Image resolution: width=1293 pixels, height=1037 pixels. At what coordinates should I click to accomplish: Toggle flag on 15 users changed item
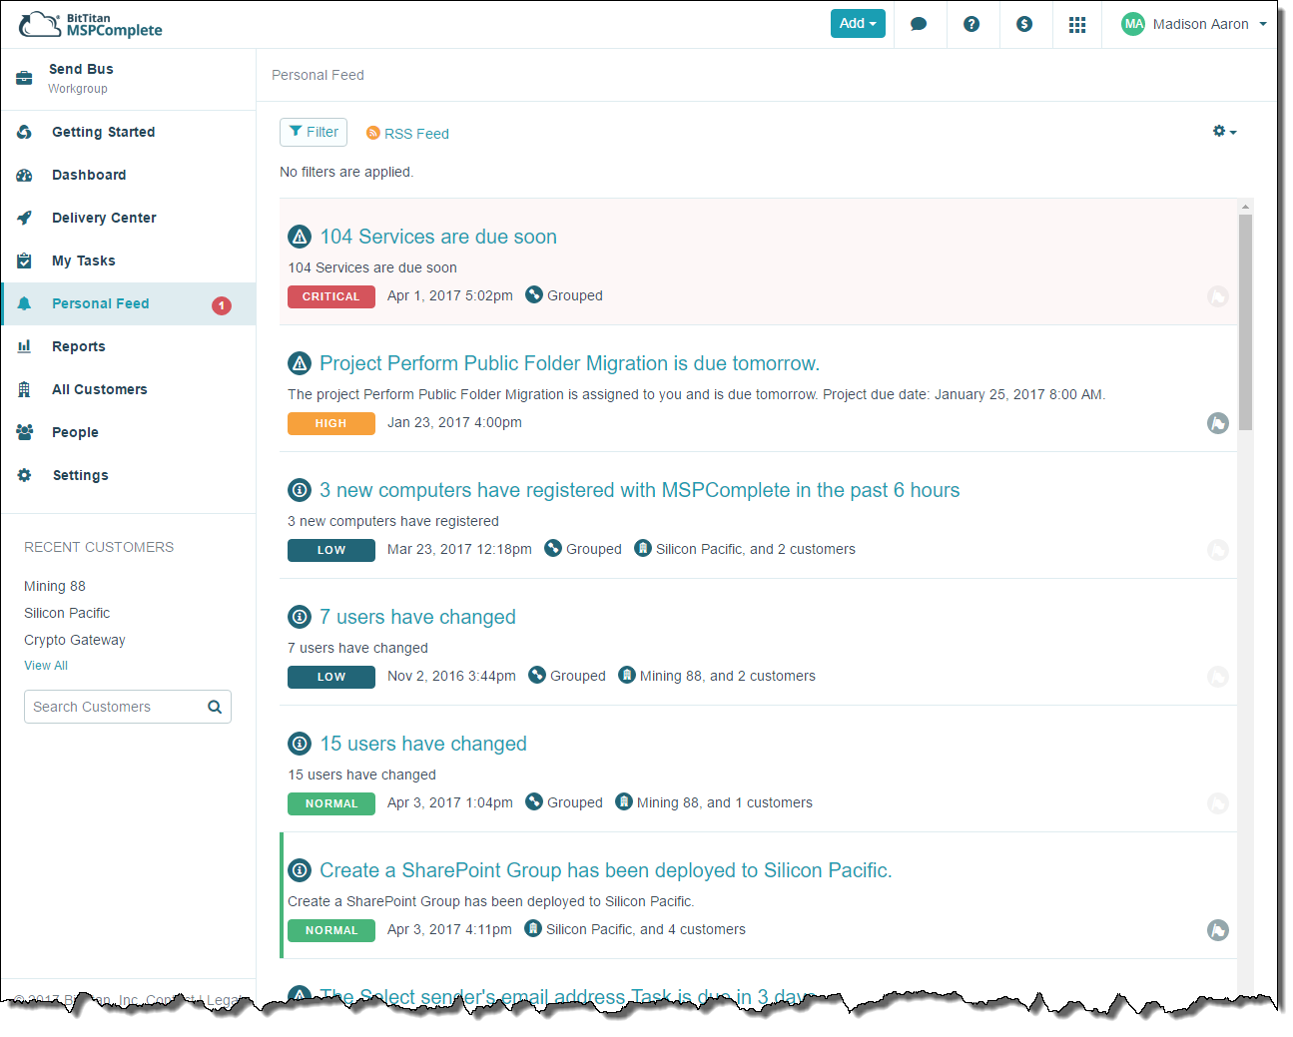(x=1218, y=803)
